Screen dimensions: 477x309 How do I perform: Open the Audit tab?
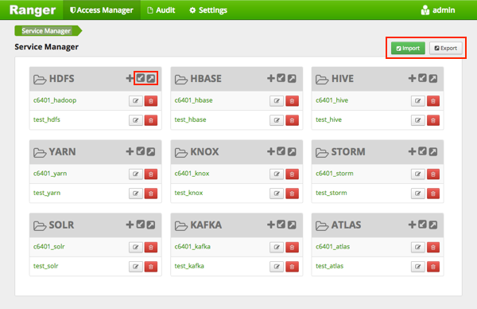pos(161,10)
